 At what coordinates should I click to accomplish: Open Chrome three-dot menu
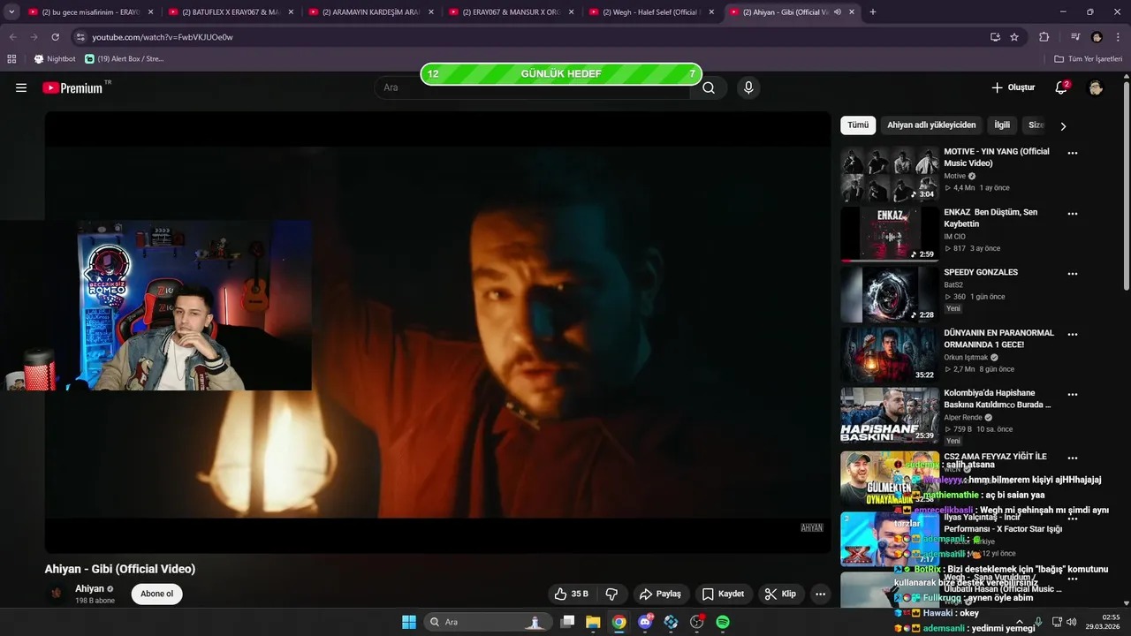pos(1118,37)
